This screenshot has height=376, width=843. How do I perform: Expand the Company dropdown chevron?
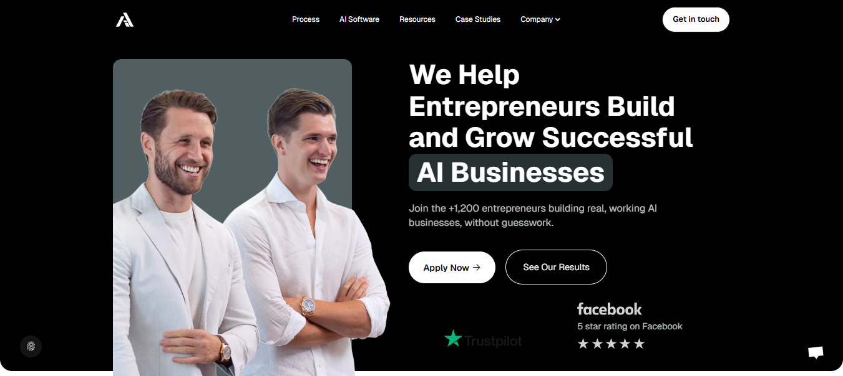[558, 20]
